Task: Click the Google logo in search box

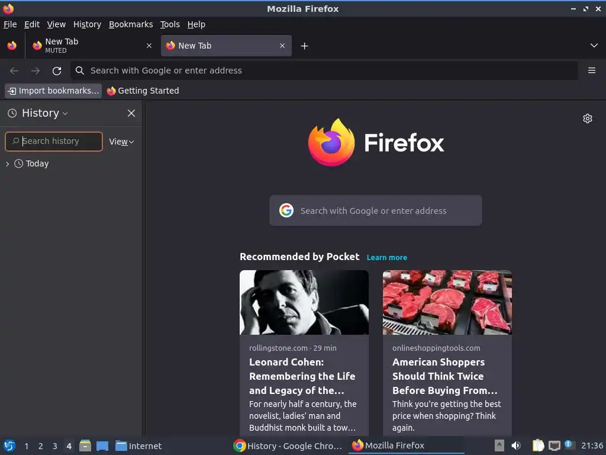Action: pyautogui.click(x=286, y=210)
